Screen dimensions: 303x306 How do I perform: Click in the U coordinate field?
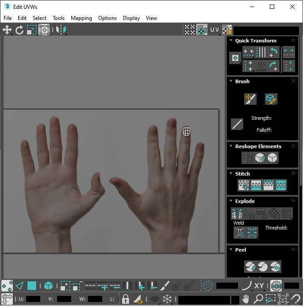point(33,299)
